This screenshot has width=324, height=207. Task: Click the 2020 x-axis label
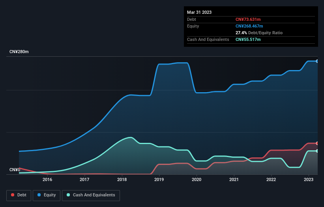197,179
